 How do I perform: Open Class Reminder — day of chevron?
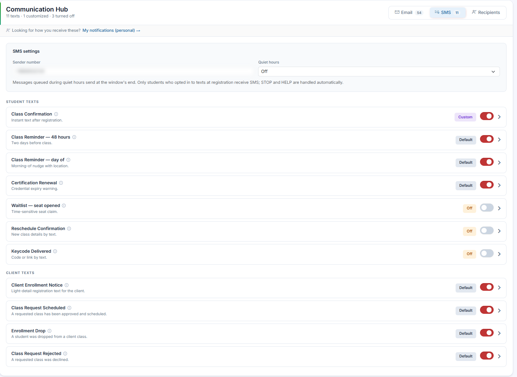click(x=499, y=163)
